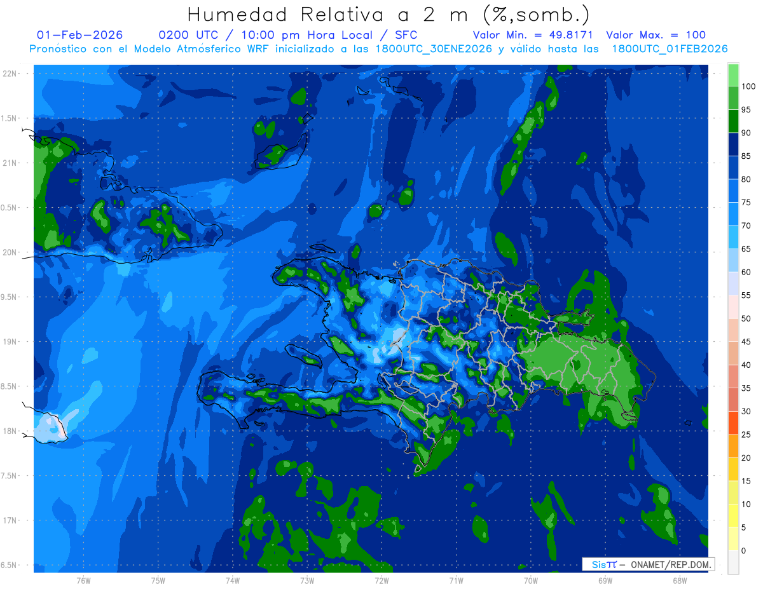Viewport: 763px width, 589px height.
Task: Click the latitude label "6.5N"
Action: pos(10,565)
